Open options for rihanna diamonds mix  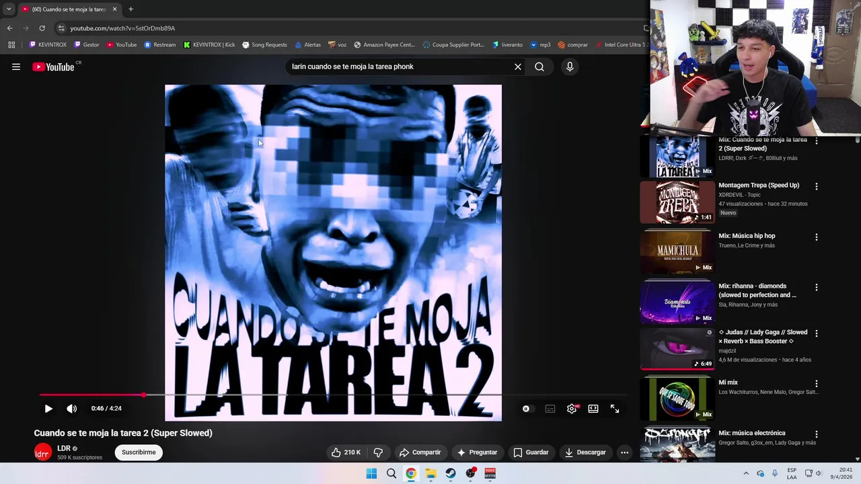click(817, 287)
